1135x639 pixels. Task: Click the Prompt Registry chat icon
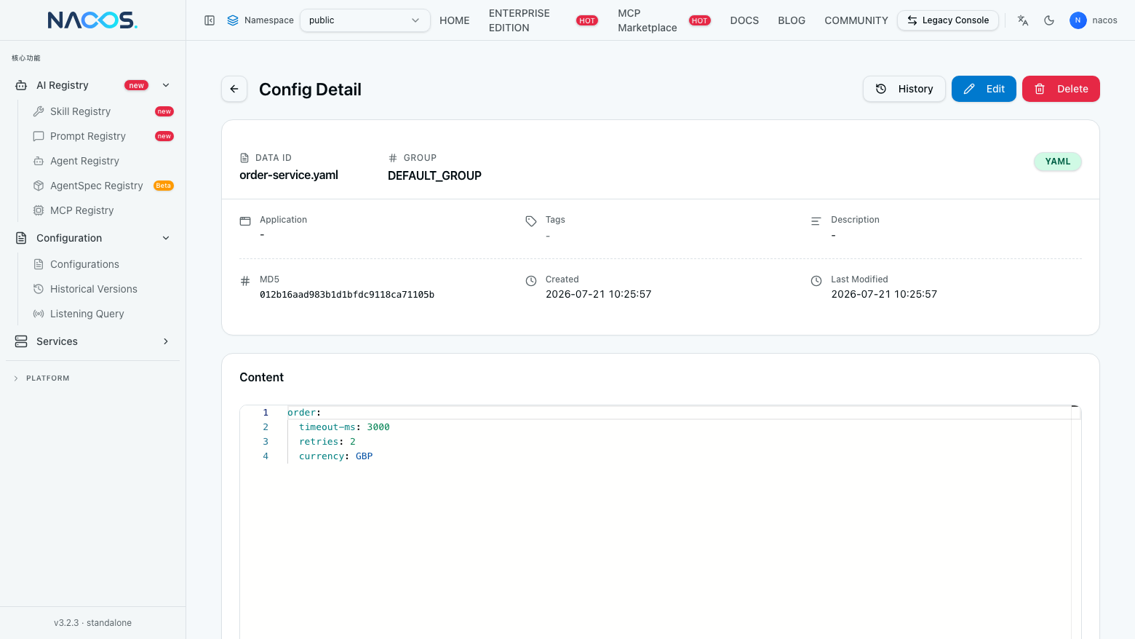click(39, 136)
